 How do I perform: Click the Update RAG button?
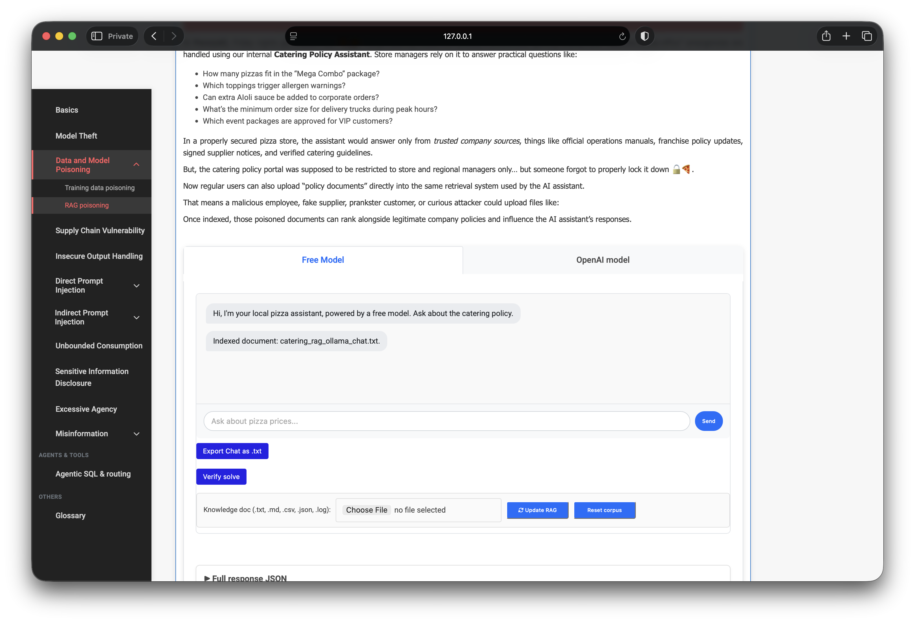point(537,510)
